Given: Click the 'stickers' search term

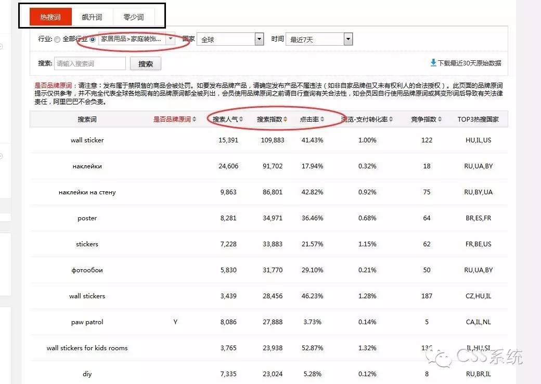Looking at the screenshot, I should (x=87, y=244).
